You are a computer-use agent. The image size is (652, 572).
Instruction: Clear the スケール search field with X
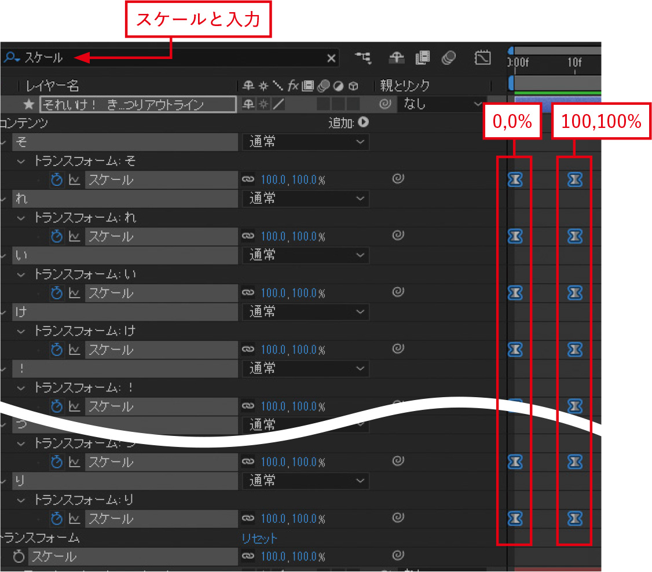331,58
